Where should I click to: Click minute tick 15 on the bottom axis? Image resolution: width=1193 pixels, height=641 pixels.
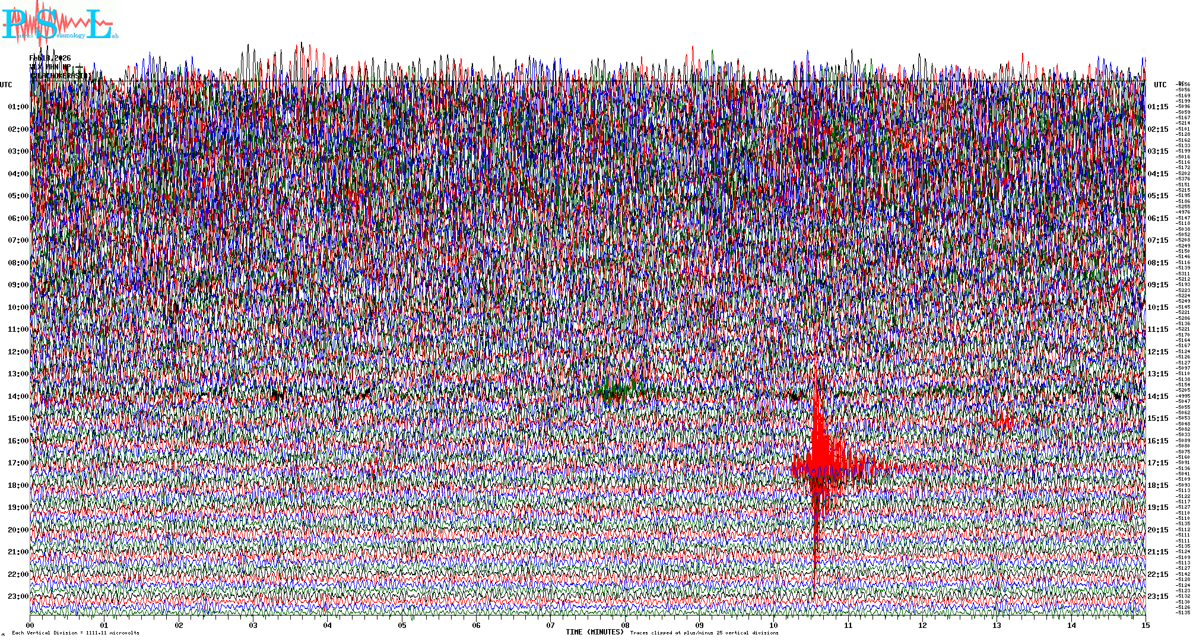point(1146,626)
